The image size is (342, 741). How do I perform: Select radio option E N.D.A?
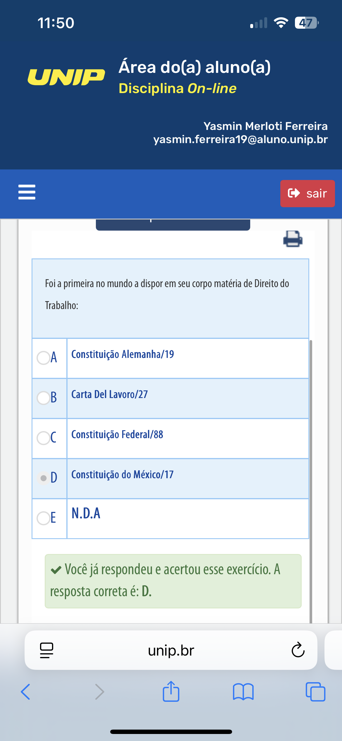tap(44, 518)
